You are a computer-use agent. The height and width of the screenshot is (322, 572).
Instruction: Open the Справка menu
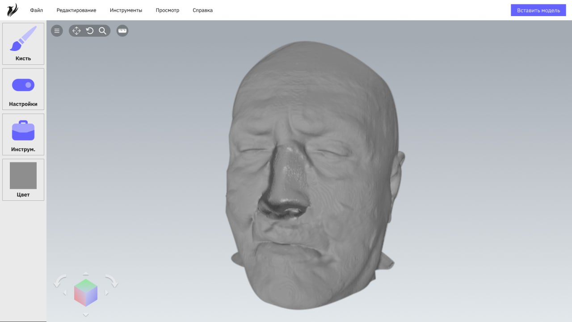pos(202,10)
